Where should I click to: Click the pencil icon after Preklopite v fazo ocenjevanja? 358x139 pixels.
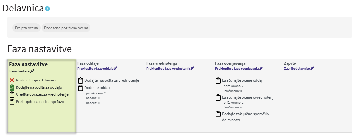pyautogui.click(x=261, y=68)
